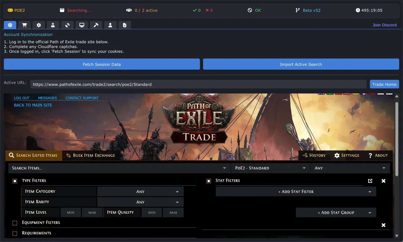The image size is (403, 242).
Task: Click the Item Level MIN field
Action: (71, 212)
